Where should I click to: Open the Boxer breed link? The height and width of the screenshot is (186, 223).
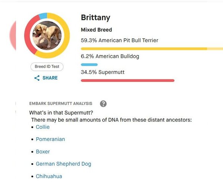43,151
